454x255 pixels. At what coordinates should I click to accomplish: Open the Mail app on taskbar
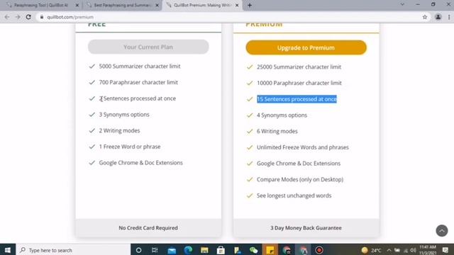click(x=172, y=250)
